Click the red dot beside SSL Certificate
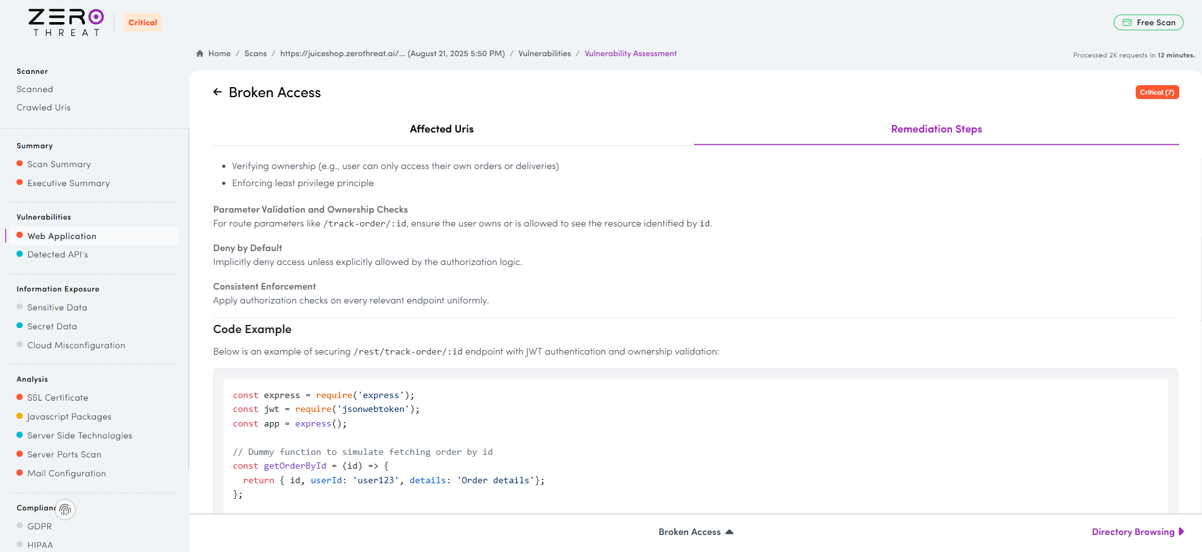 [x=20, y=397]
